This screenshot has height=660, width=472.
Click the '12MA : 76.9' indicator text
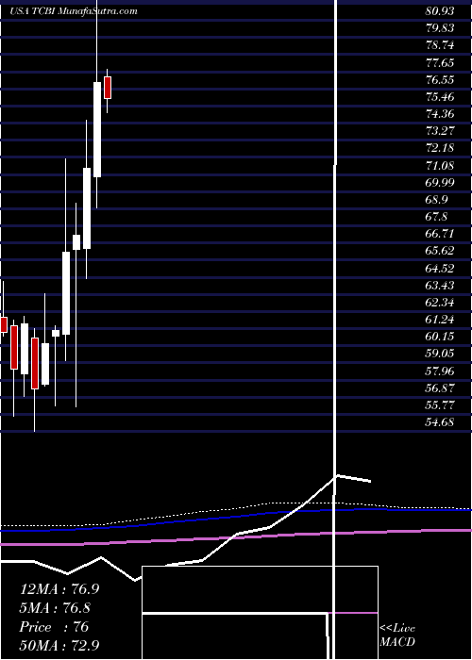(x=59, y=589)
